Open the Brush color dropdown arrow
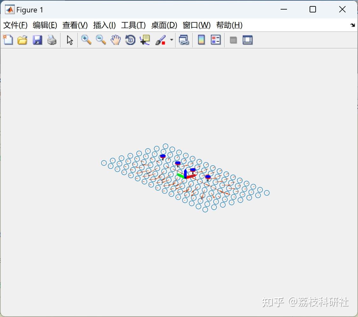This screenshot has width=358, height=317. coord(172,40)
